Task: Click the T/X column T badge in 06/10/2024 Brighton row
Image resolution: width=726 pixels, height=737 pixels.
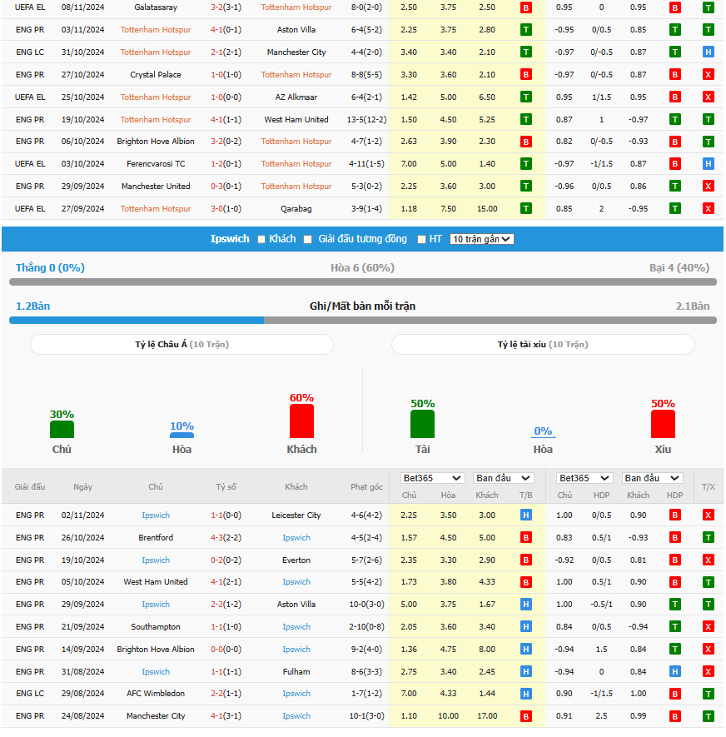Action: 708,142
